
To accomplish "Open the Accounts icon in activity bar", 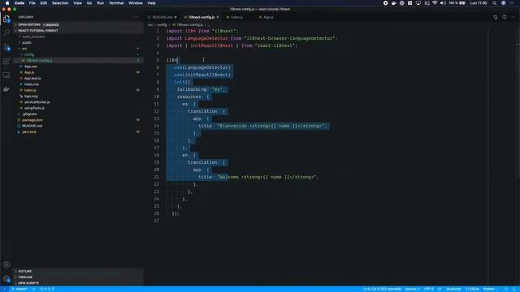I will coord(6,264).
